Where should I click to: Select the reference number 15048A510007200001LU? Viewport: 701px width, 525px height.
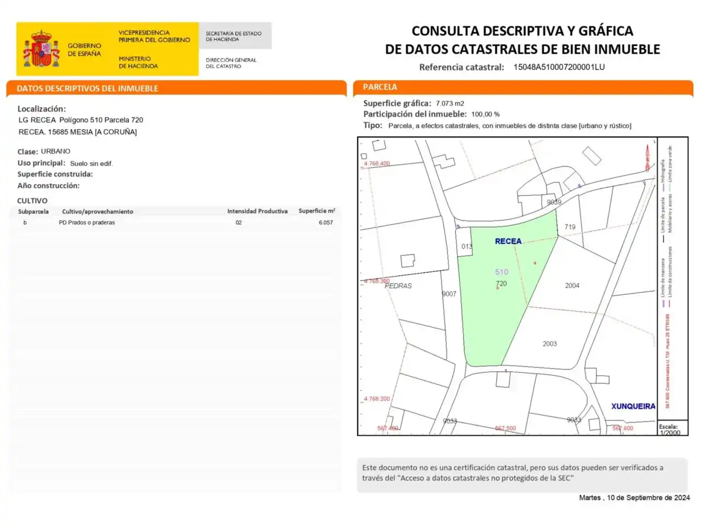(x=559, y=67)
